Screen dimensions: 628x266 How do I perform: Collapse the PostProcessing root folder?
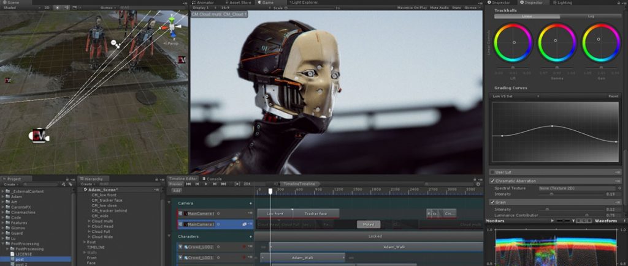(3, 243)
